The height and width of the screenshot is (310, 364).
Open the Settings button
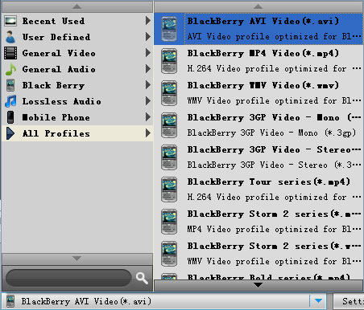(349, 301)
